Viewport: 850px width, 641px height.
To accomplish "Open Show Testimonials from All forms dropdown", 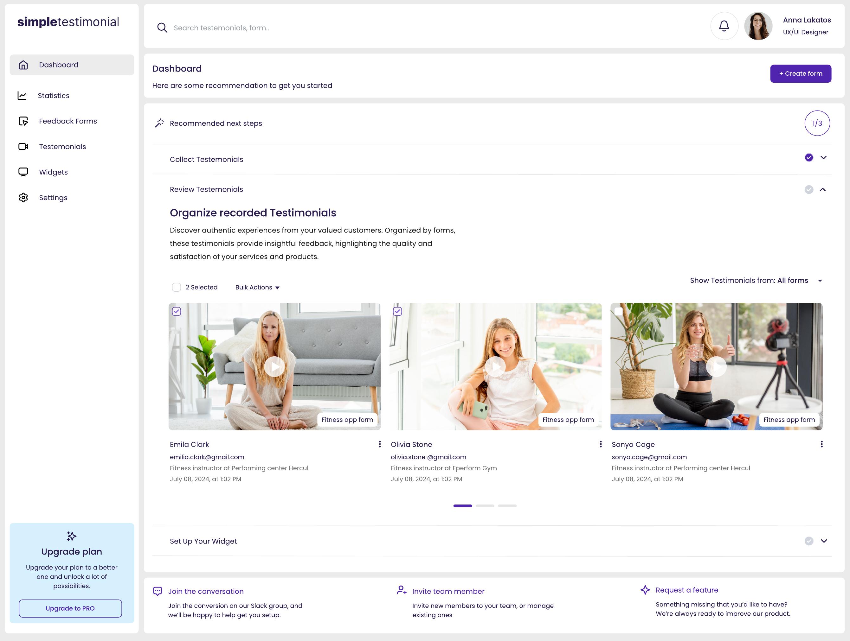I will click(x=756, y=281).
